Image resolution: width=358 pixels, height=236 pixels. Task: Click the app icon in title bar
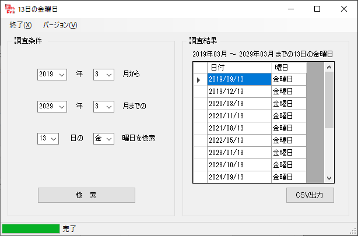10,9
